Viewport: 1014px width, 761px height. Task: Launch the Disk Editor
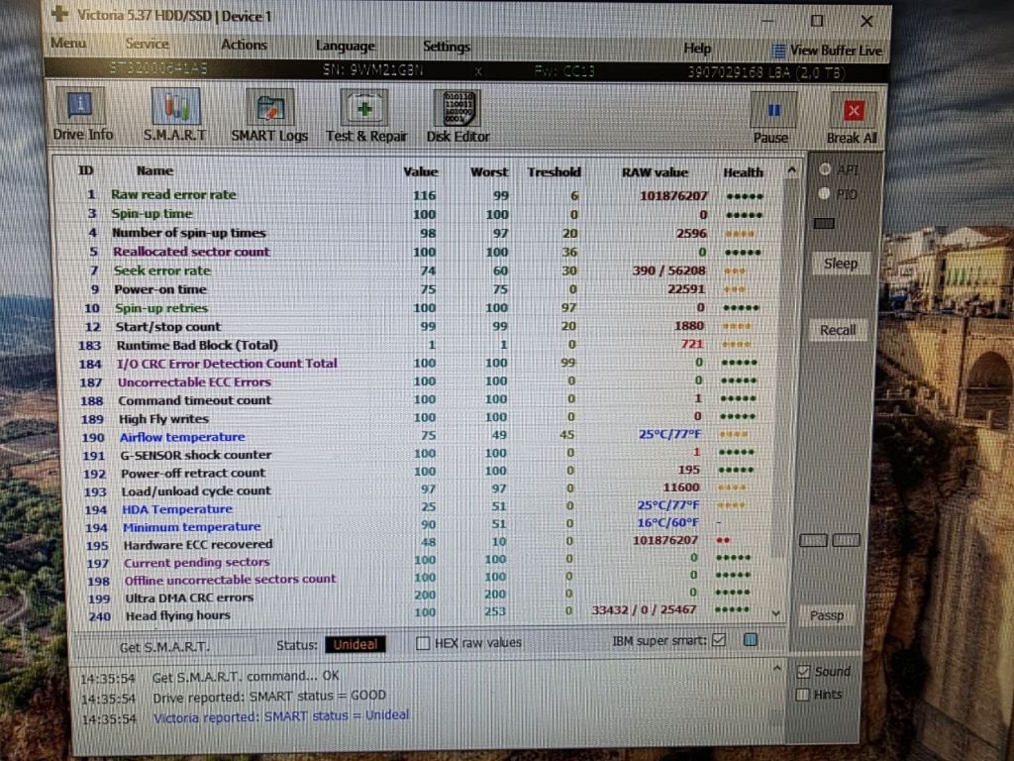(457, 117)
